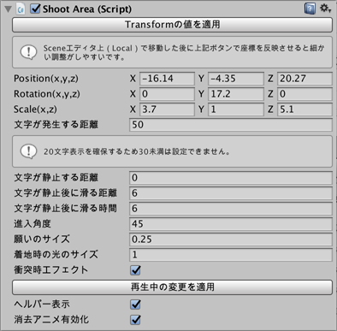Viewport: 337px width, 331px height.
Task: Toggle the ヘルパー表示 checkbox
Action: (x=135, y=304)
